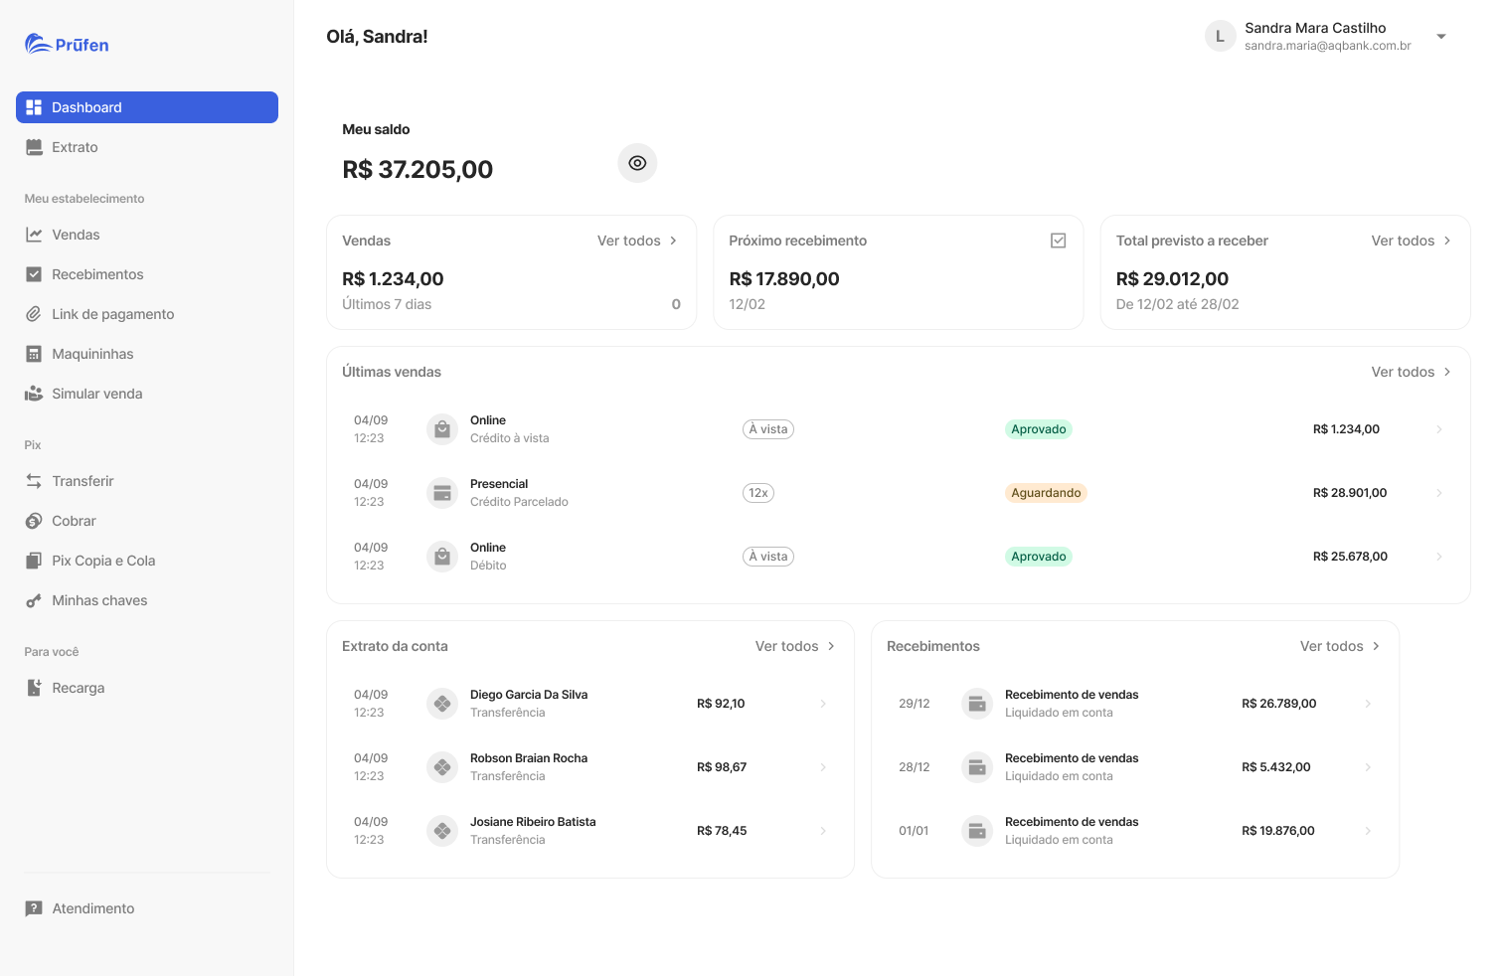This screenshot has height=976, width=1503.
Task: Click the Maquininhas calculator icon
Action: pos(34,354)
